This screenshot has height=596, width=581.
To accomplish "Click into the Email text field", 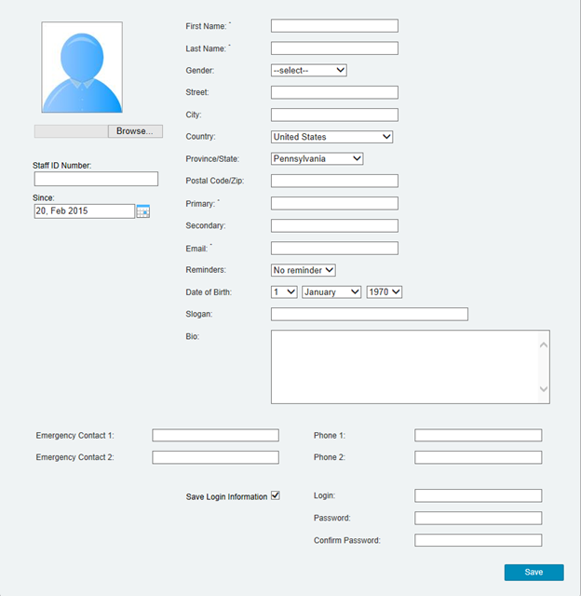I will (x=334, y=249).
